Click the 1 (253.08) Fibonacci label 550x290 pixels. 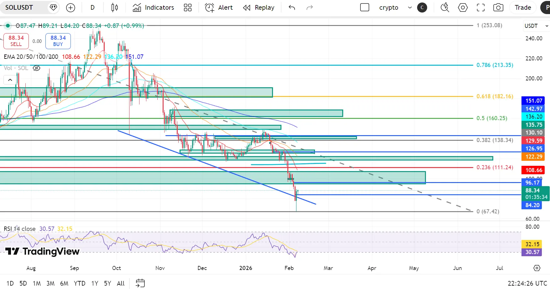click(489, 25)
